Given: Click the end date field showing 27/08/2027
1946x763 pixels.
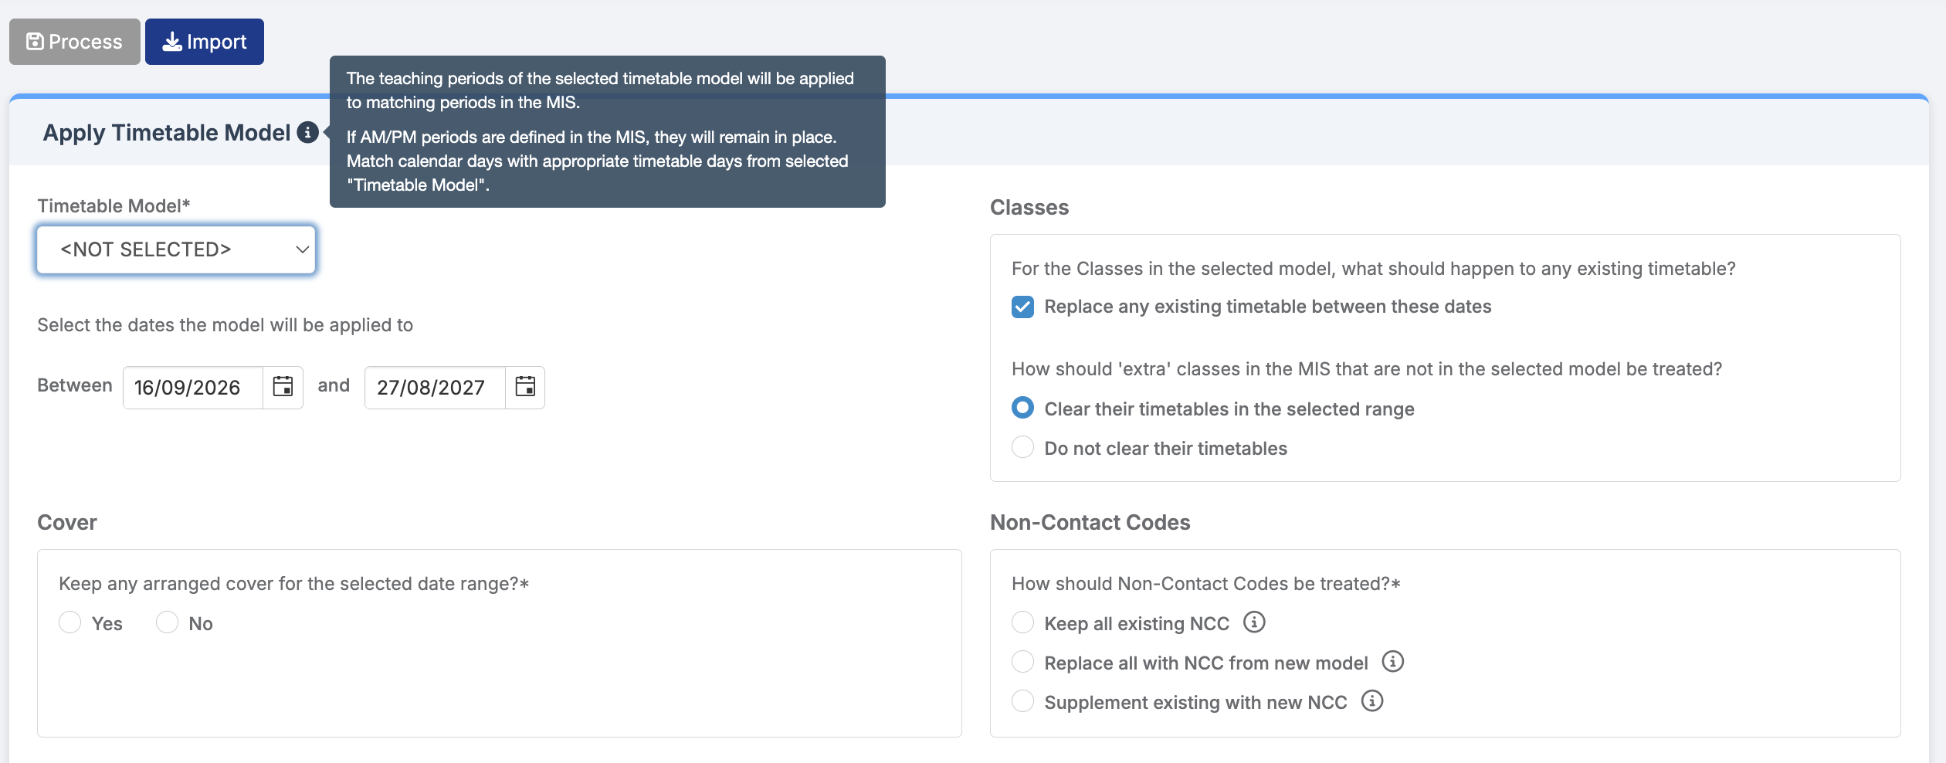Looking at the screenshot, I should point(435,388).
